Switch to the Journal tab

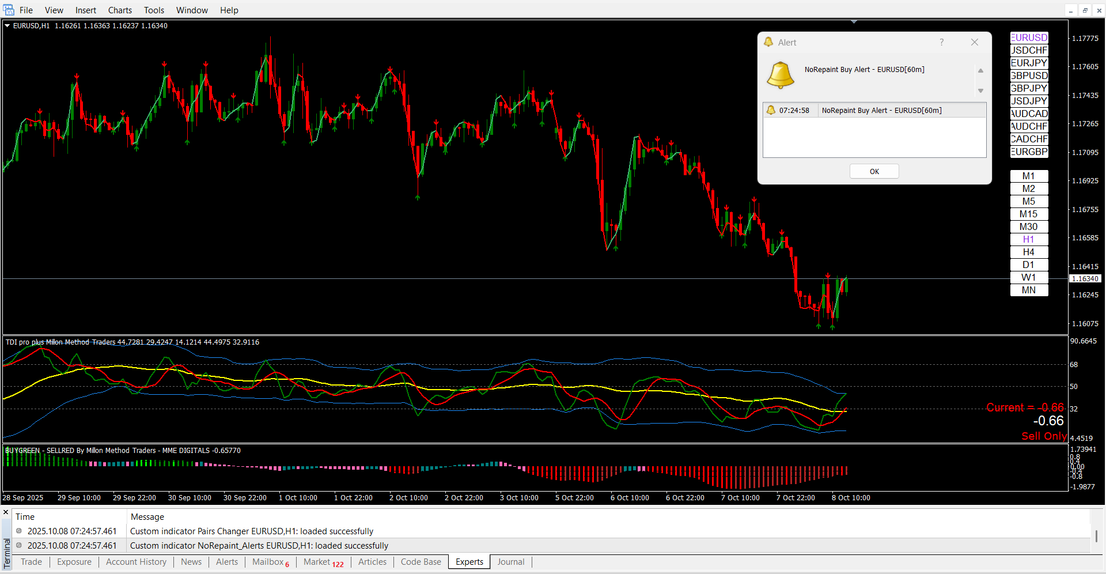point(510,562)
